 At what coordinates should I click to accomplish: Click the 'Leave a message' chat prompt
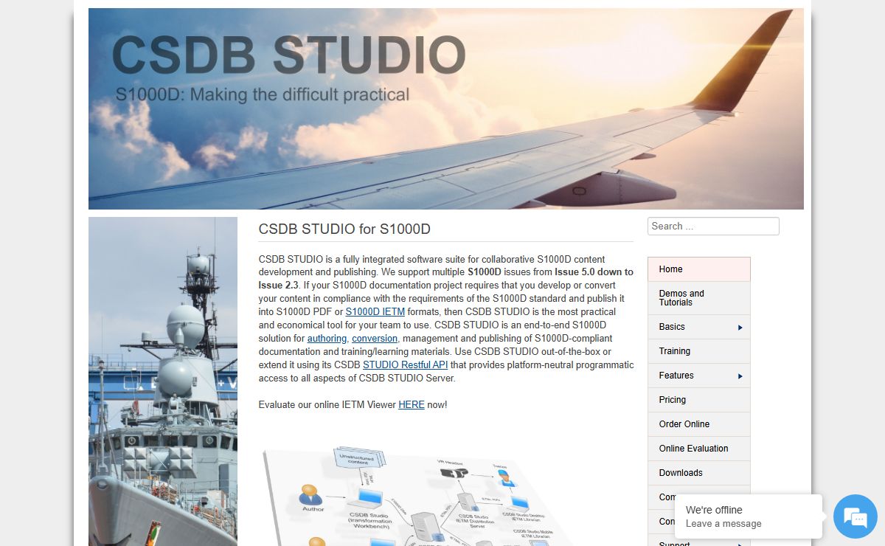[723, 524]
